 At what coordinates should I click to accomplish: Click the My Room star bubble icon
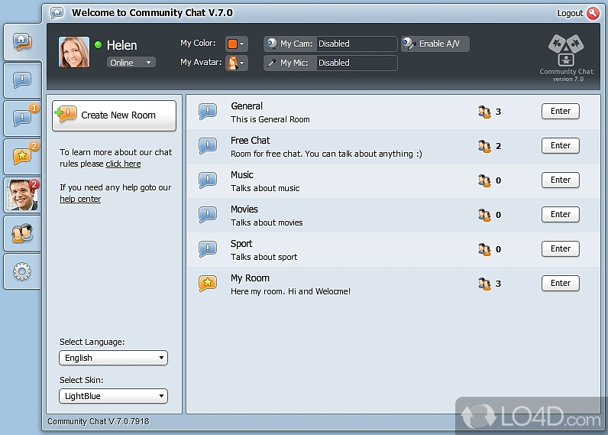[x=208, y=284]
